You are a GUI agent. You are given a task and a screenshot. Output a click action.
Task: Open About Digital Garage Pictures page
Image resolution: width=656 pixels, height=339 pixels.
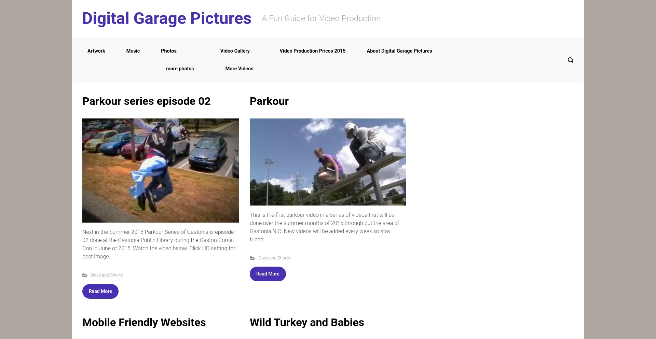point(399,51)
